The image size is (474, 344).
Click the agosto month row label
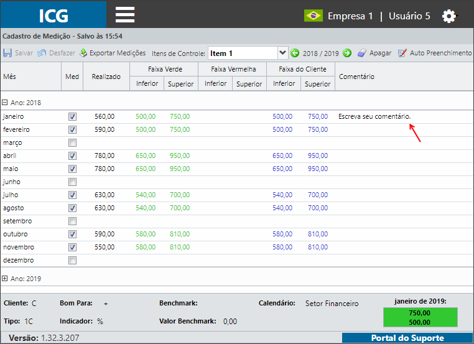pos(14,208)
